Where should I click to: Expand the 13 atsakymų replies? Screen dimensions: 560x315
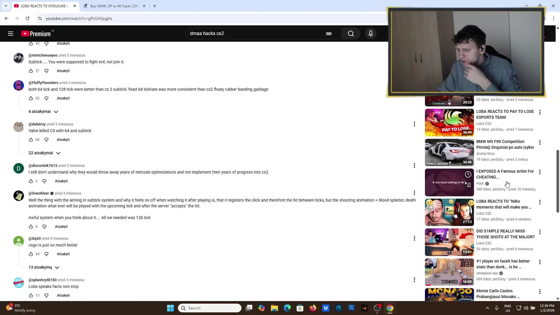44,267
